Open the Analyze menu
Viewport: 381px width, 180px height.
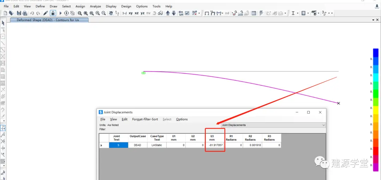95,6
